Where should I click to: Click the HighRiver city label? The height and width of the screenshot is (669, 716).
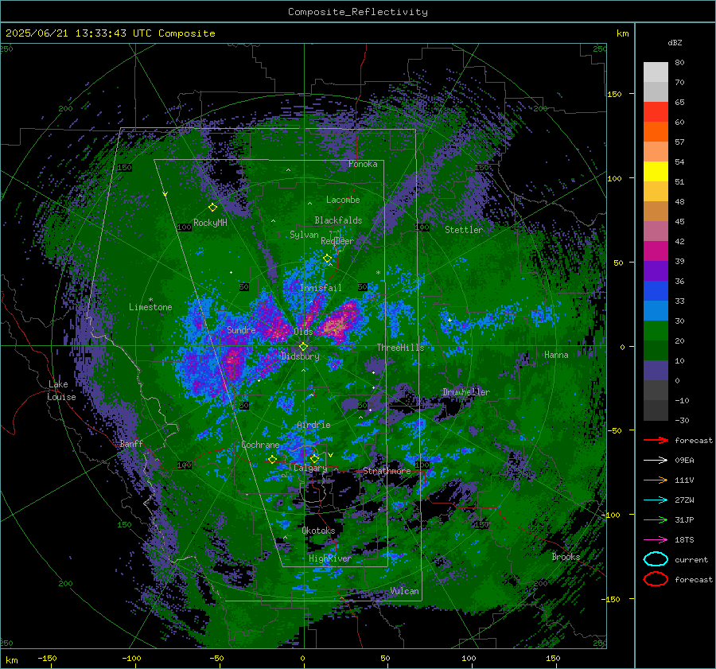point(330,558)
